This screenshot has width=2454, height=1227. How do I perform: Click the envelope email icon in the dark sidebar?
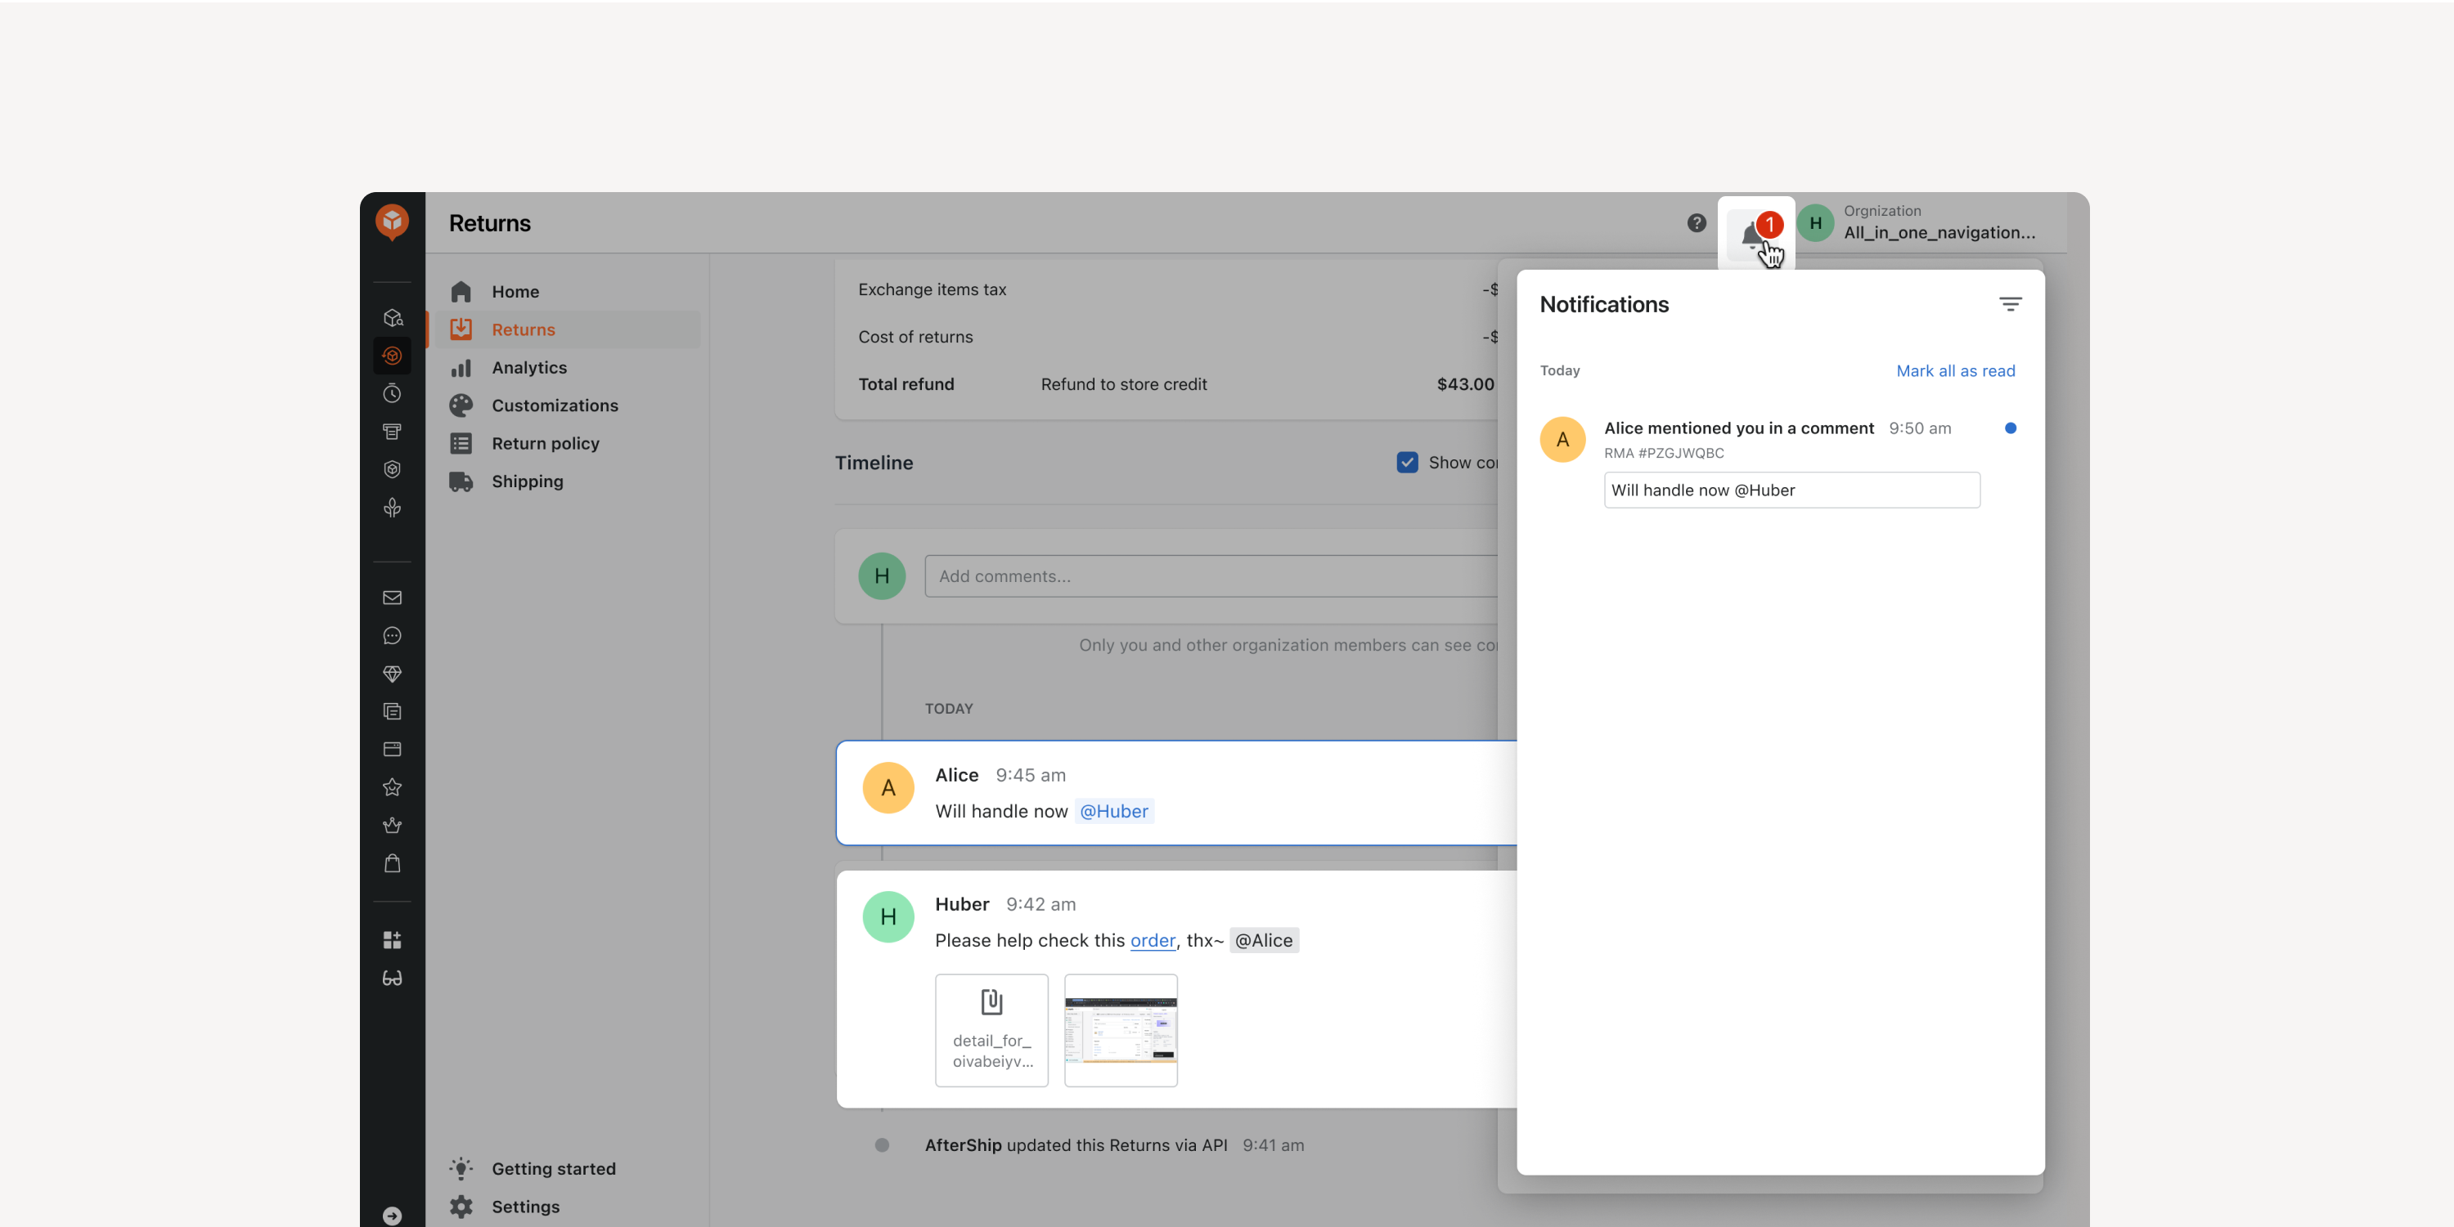pos(392,598)
